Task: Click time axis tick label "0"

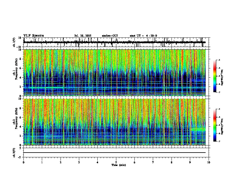Action: pyautogui.click(x=23, y=162)
